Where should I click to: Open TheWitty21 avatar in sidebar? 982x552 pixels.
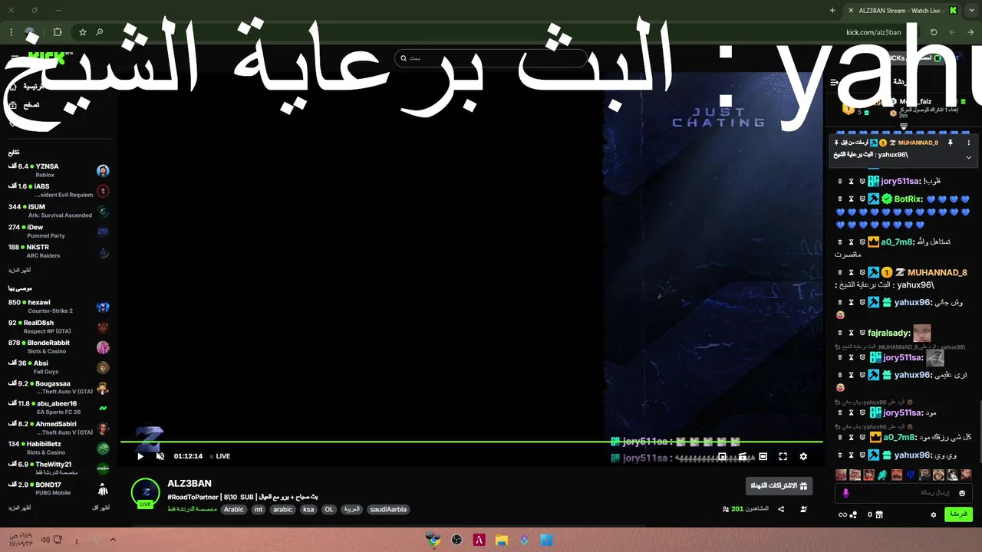pos(103,468)
